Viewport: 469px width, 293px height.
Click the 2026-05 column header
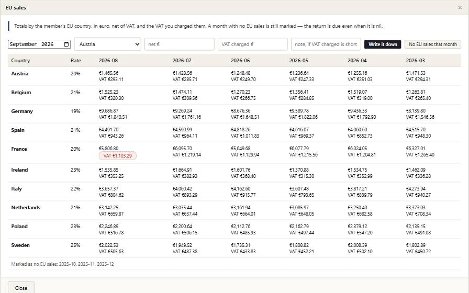(x=298, y=60)
